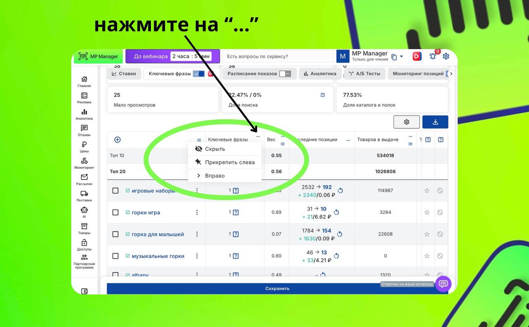Open three-dot menu for горки игра row
The image size is (529, 327).
[x=197, y=212]
